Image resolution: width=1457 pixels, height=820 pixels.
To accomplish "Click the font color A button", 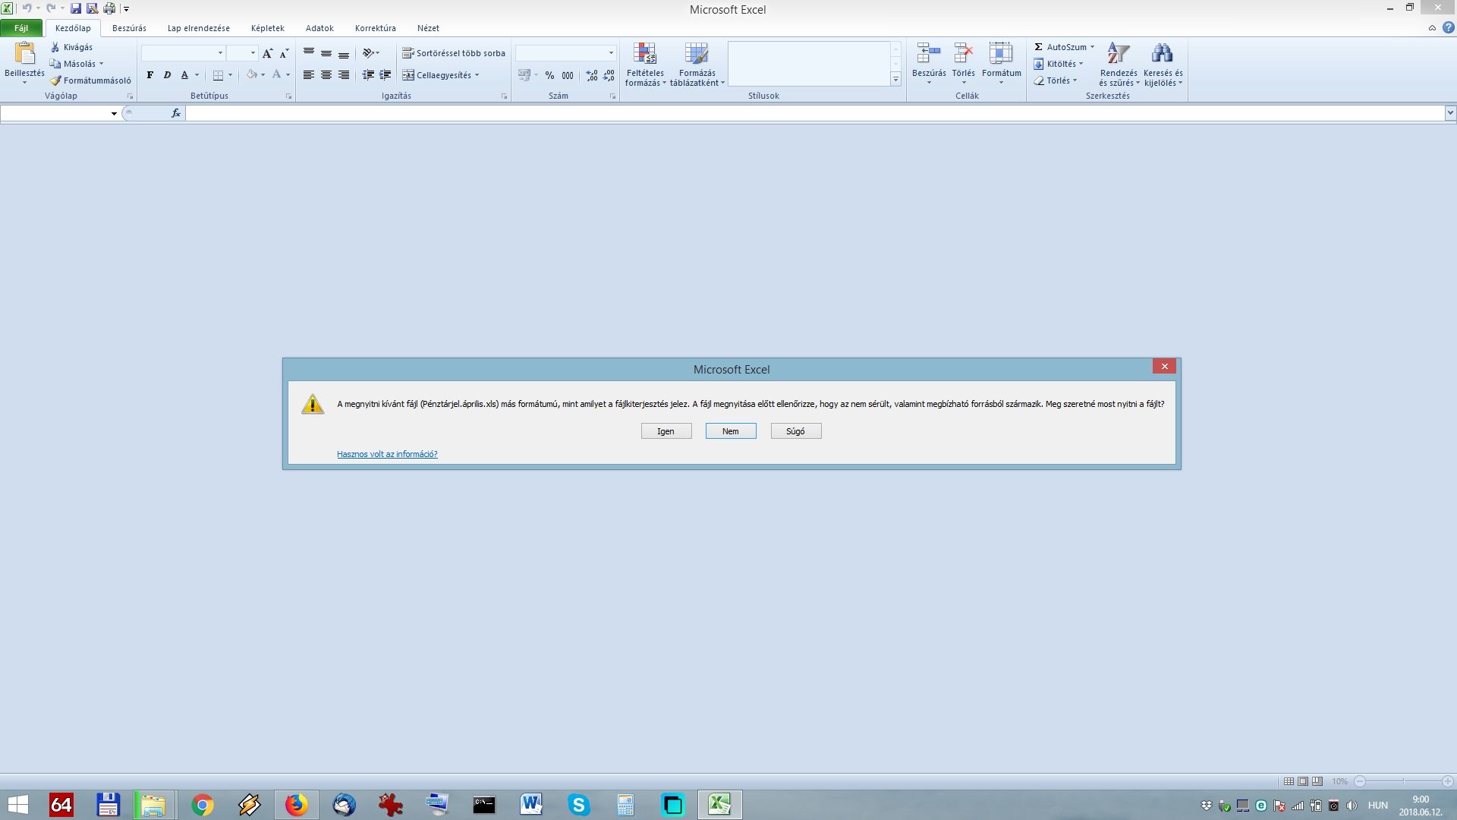I will tap(276, 75).
